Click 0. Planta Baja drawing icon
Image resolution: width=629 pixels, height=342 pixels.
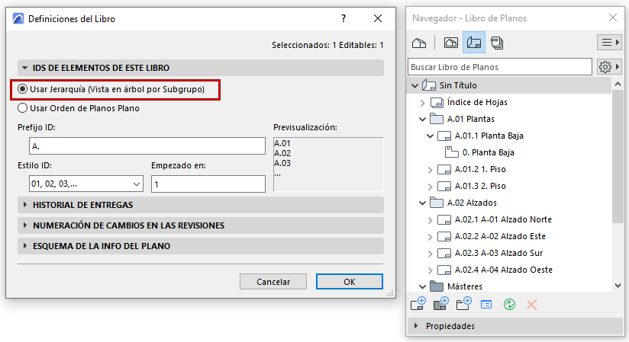point(452,152)
